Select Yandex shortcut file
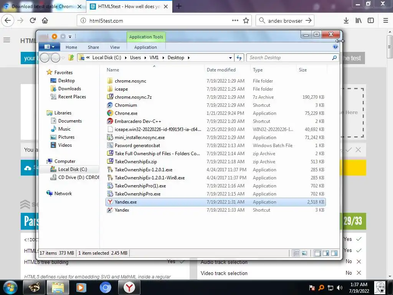Screen dimensions: 393x295 tap(122, 210)
